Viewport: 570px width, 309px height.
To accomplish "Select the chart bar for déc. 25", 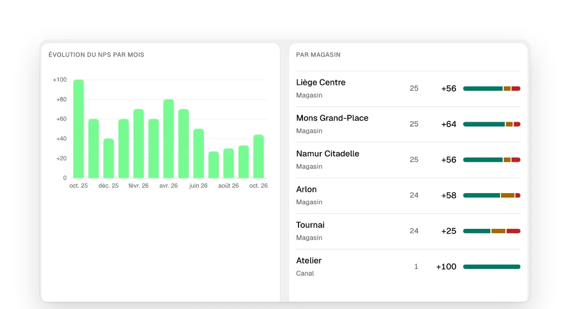I will pos(109,158).
